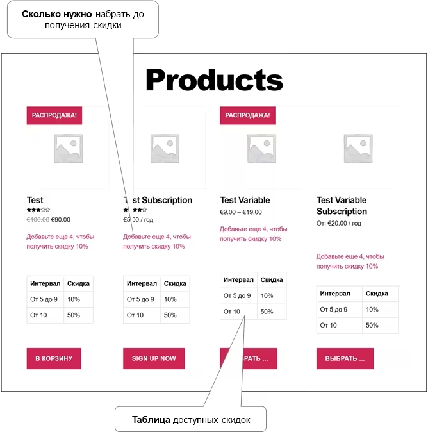Click the €90.00 sale price of Test
Screen dimensions: 428x432
point(61,220)
